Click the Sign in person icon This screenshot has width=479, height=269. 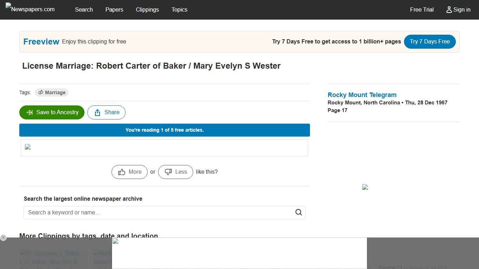[449, 10]
